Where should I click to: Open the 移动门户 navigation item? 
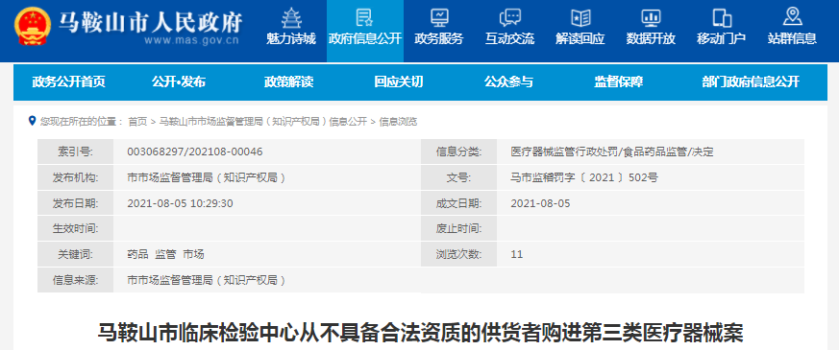point(722,39)
